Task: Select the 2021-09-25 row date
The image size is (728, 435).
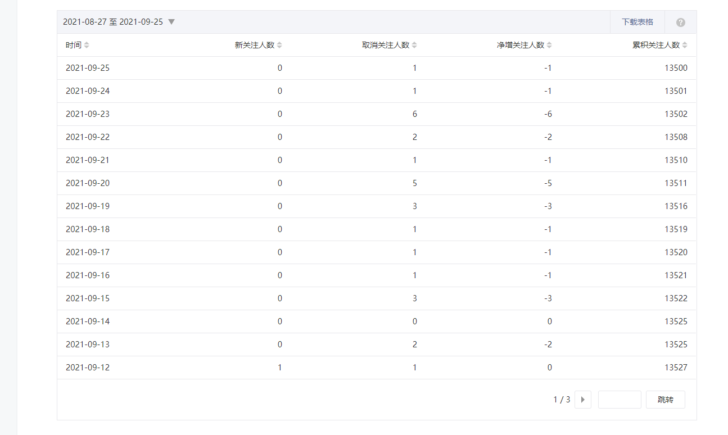Action: pyautogui.click(x=88, y=68)
